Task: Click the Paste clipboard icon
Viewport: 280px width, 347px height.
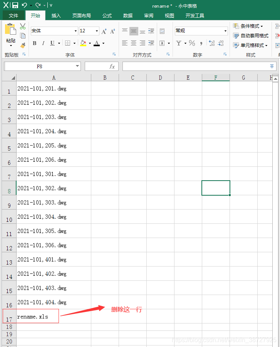Action: tap(10, 29)
